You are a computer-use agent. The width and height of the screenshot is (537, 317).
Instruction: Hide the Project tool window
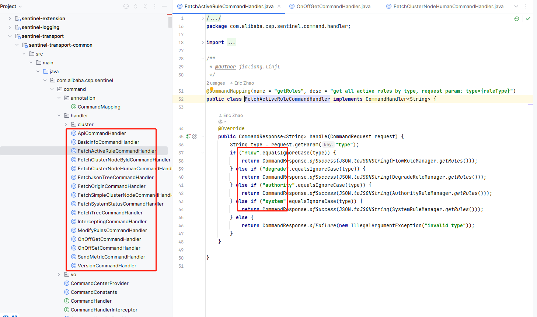click(x=164, y=6)
